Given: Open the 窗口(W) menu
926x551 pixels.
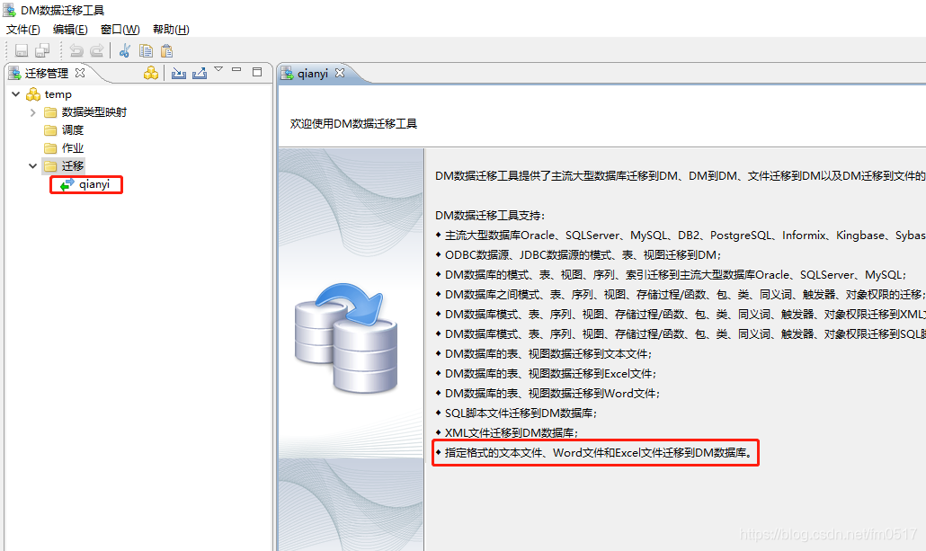Looking at the screenshot, I should pyautogui.click(x=120, y=30).
